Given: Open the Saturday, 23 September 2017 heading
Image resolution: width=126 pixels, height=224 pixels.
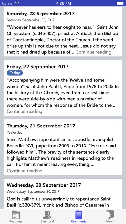Looking at the screenshot, I should [x=41, y=14].
